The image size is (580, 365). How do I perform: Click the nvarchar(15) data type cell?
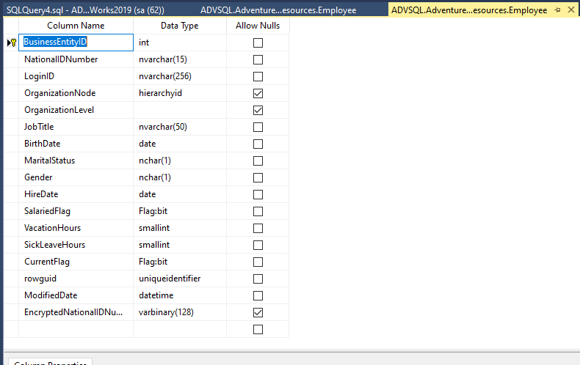[x=180, y=59]
